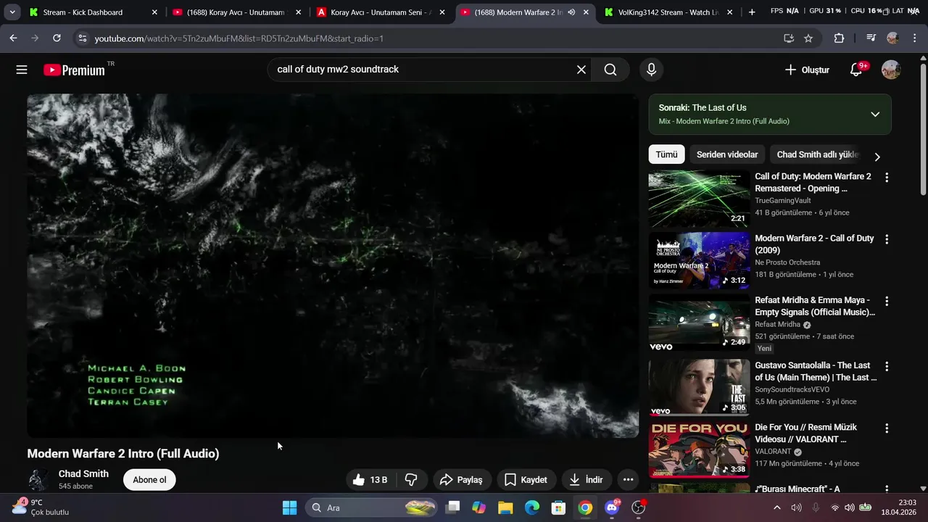
Task: Open options for The Last of Us video
Action: coord(886,366)
